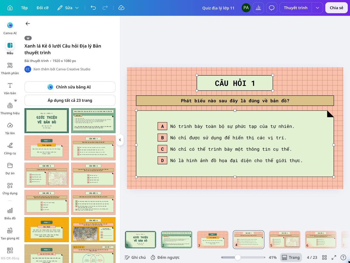The width and height of the screenshot is (350, 263).
Task: Open the Tệp file menu
Action: pyautogui.click(x=24, y=8)
